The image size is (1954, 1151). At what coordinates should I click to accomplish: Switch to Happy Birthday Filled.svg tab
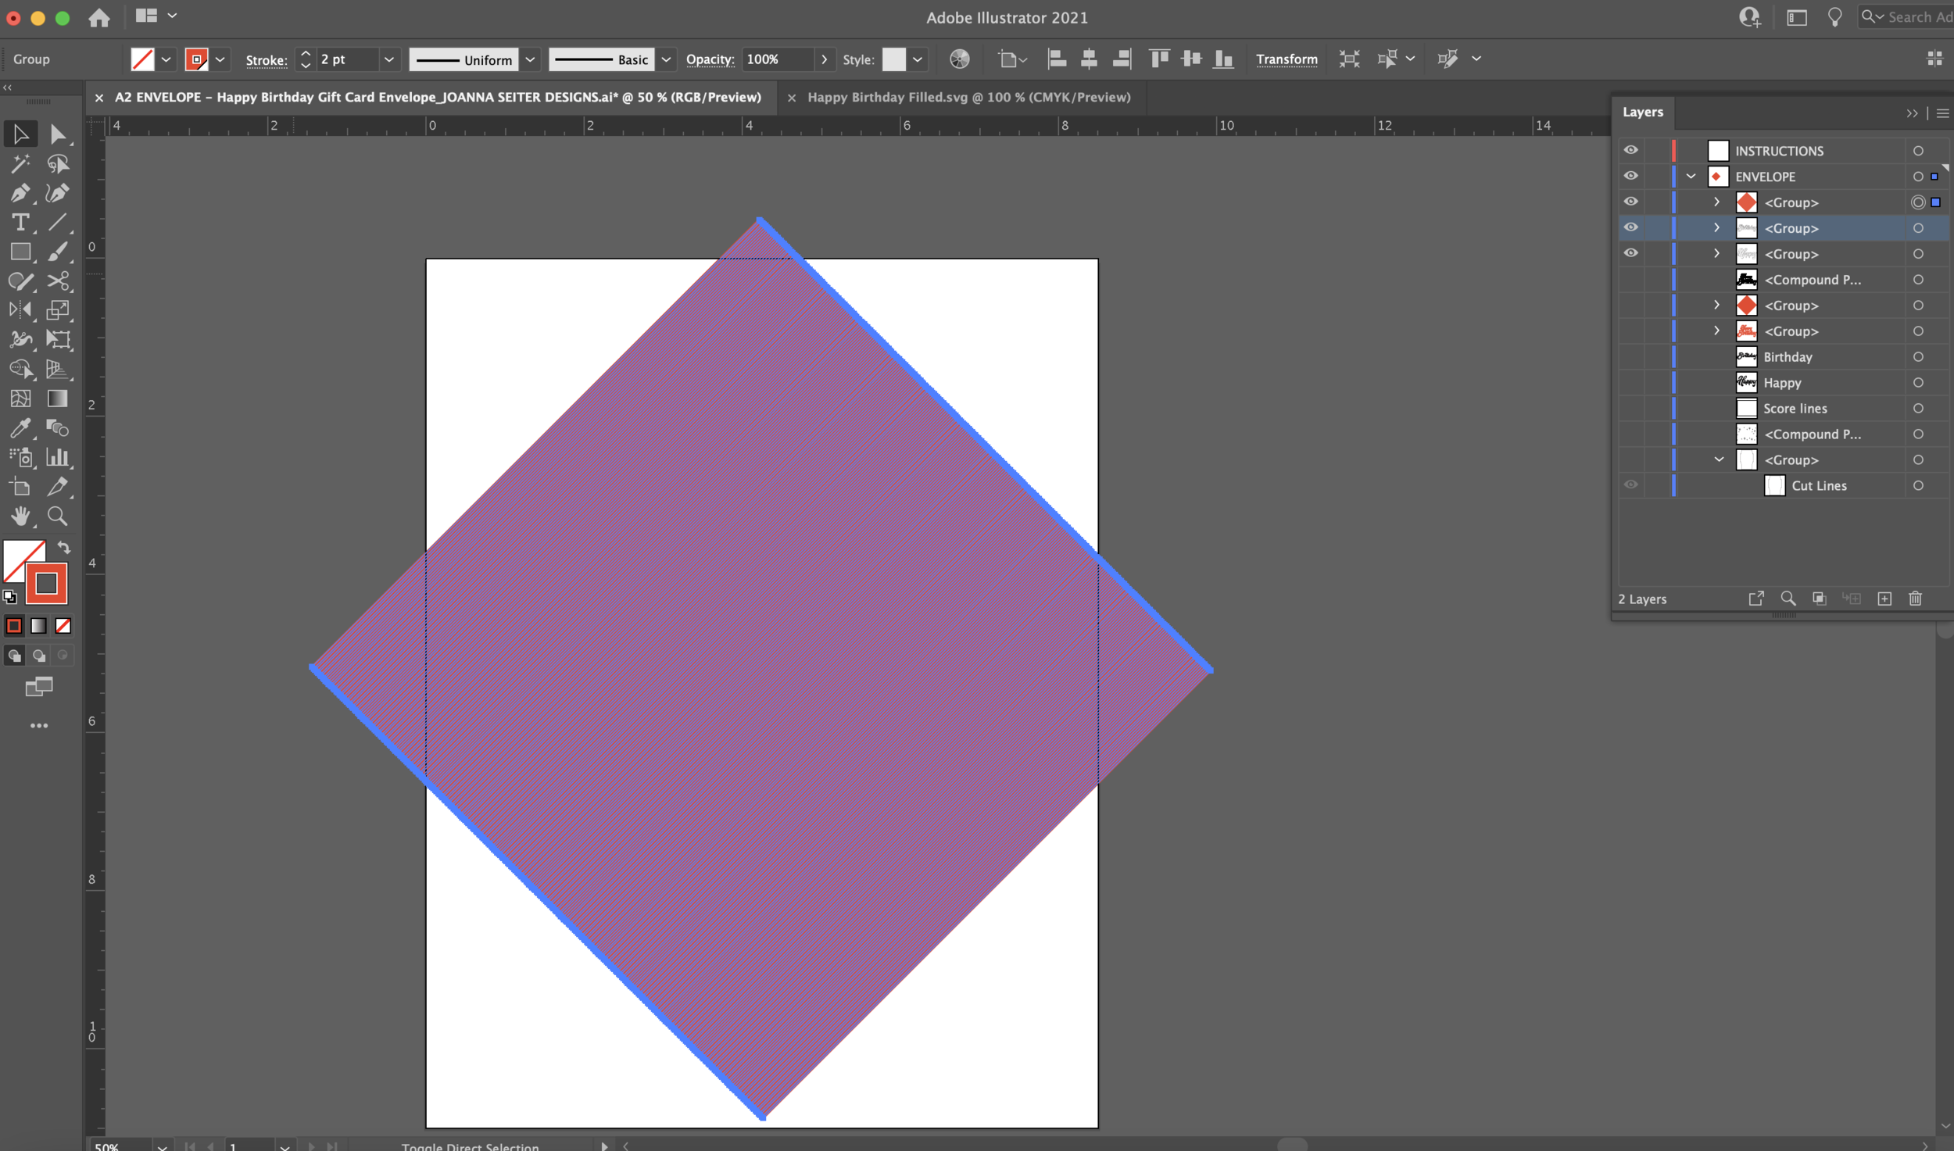(x=968, y=98)
